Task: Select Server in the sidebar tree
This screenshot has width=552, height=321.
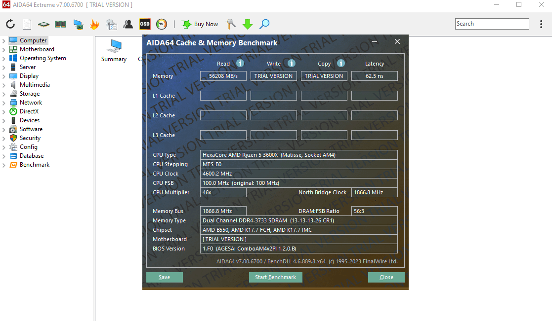Action: click(28, 67)
